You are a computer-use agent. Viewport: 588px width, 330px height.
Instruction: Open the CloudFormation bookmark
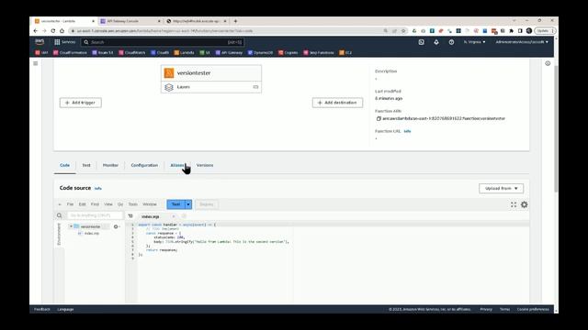(x=70, y=53)
